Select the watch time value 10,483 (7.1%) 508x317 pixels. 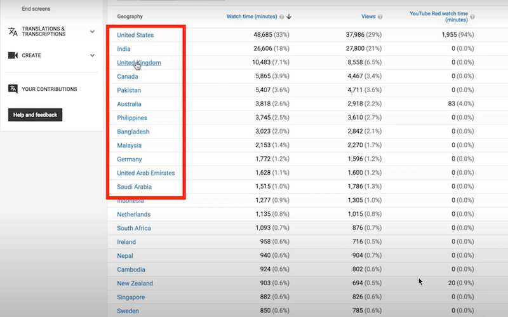click(x=271, y=62)
